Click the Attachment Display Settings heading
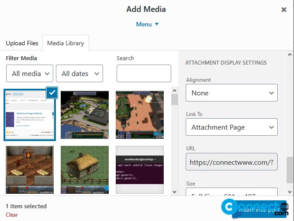Viewport: 294px width, 221px height. (x=226, y=63)
